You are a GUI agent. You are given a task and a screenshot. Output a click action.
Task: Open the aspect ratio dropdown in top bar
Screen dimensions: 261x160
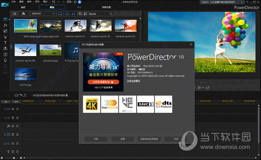[69, 2]
